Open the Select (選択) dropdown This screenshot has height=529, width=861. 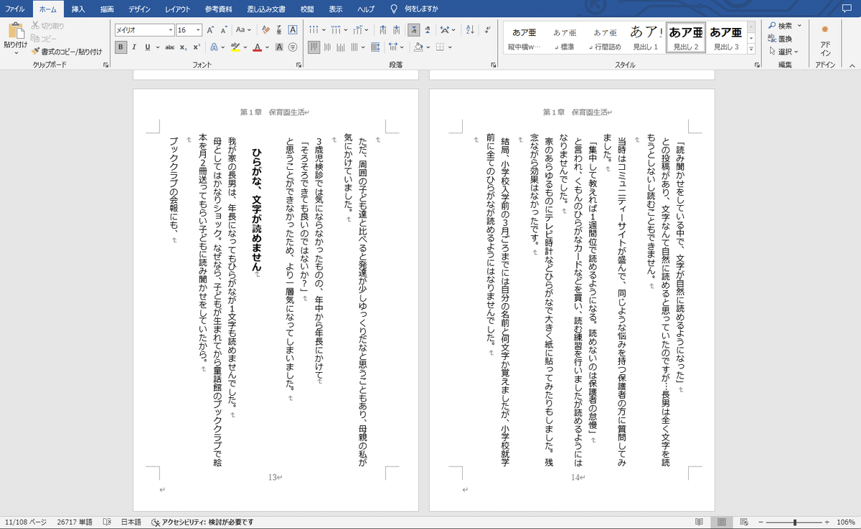783,51
